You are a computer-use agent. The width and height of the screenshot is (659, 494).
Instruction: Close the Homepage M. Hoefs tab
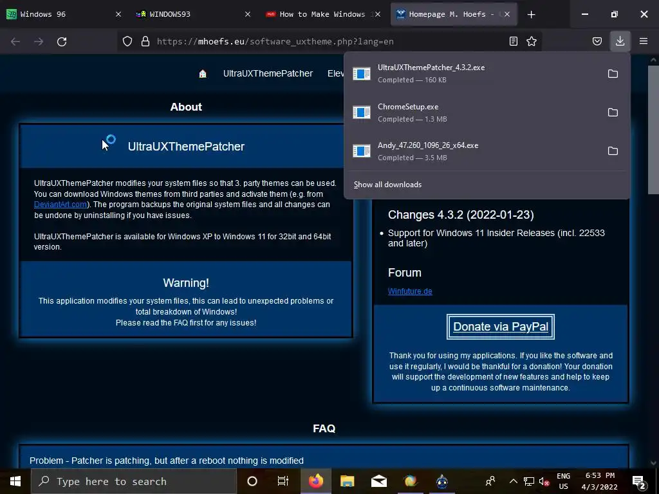[x=507, y=14]
